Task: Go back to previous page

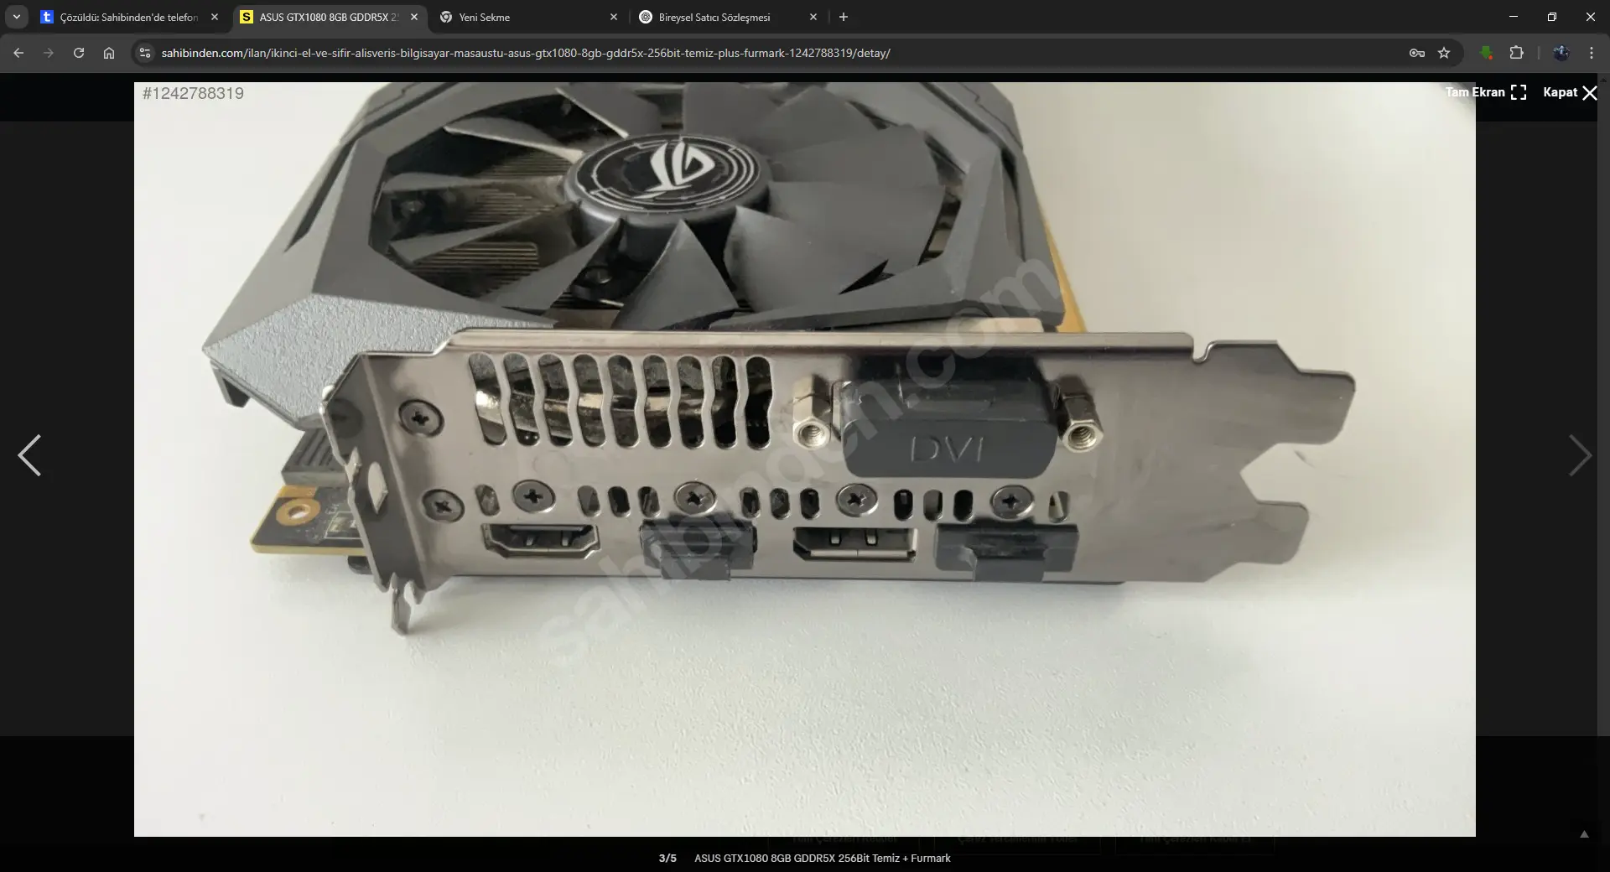Action: tap(18, 53)
